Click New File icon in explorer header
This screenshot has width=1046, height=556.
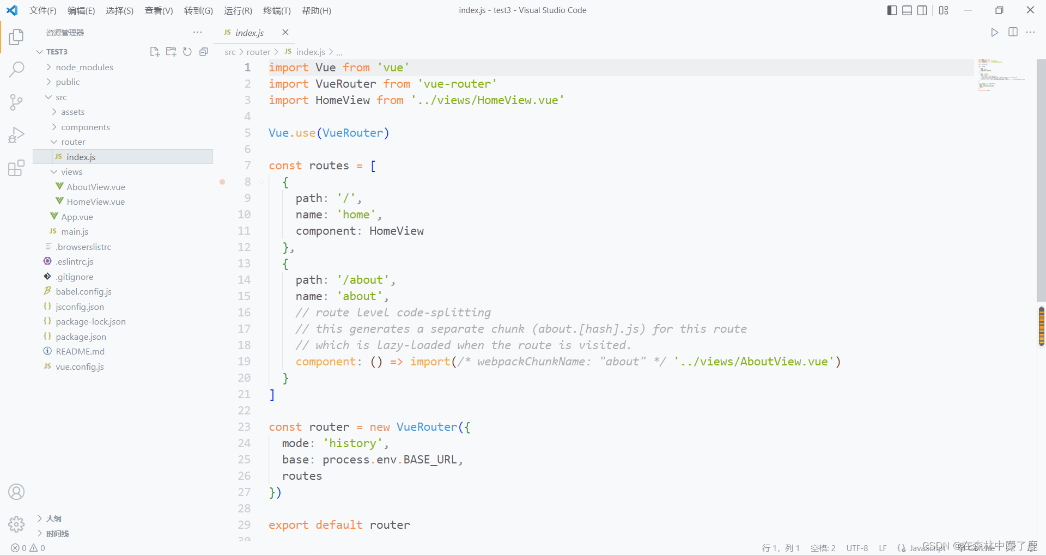tap(155, 52)
